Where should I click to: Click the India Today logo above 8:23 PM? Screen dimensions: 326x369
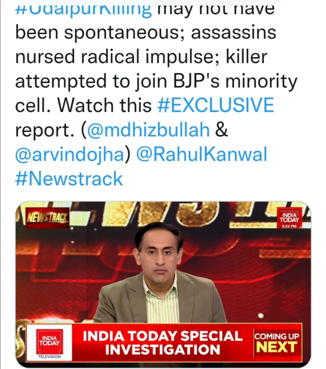(x=288, y=216)
